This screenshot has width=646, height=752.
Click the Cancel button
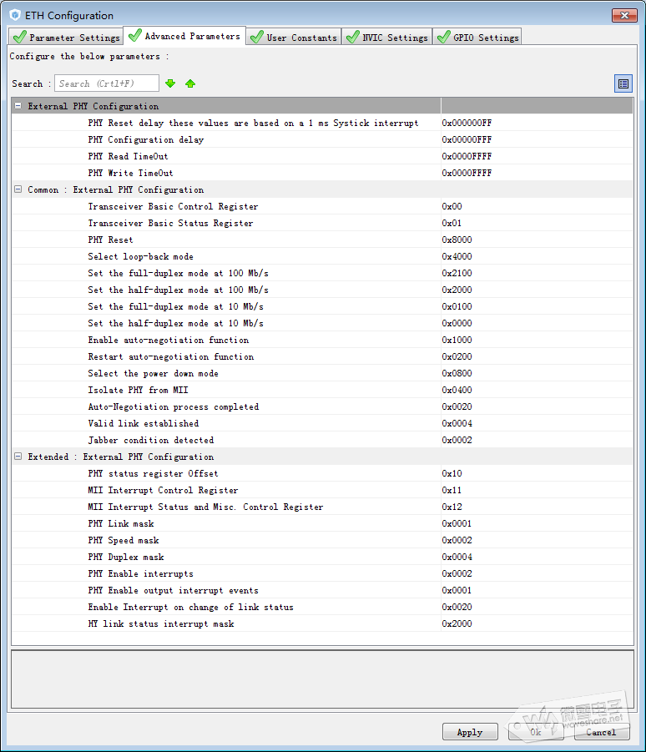click(601, 732)
